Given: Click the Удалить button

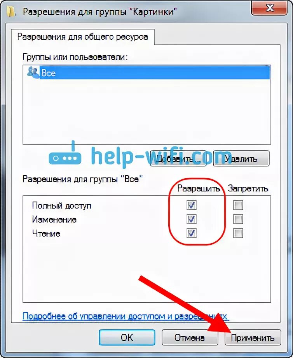Looking at the screenshot, I should tap(241, 158).
